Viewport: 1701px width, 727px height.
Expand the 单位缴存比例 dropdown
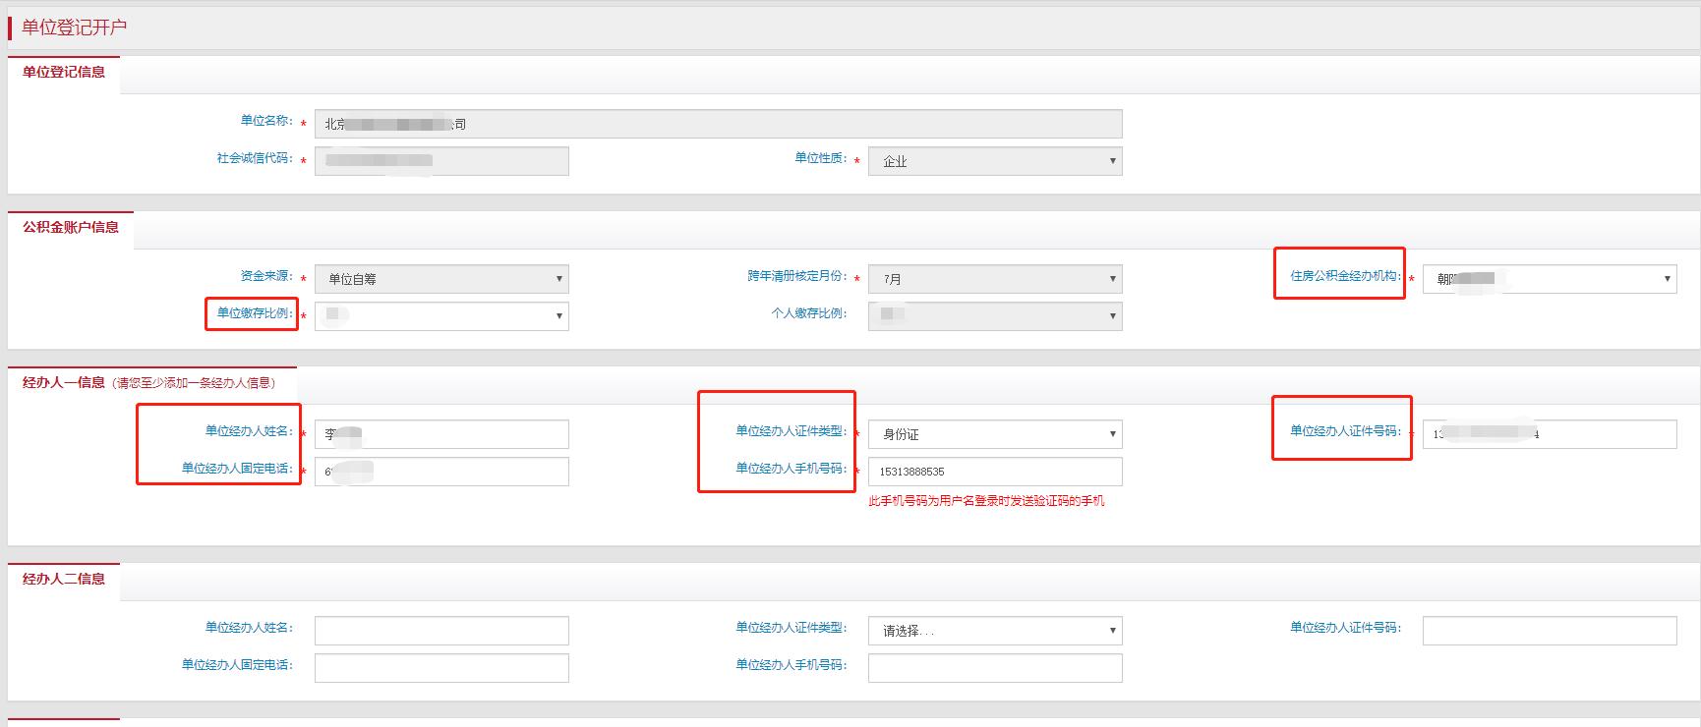tap(441, 316)
